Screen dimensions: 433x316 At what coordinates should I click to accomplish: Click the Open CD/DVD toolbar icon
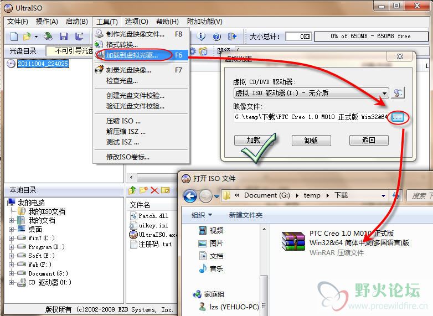tap(48, 36)
